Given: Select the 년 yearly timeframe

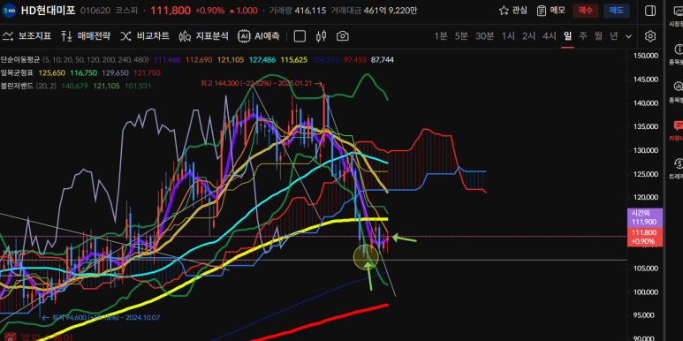Looking at the screenshot, I should click(614, 36).
